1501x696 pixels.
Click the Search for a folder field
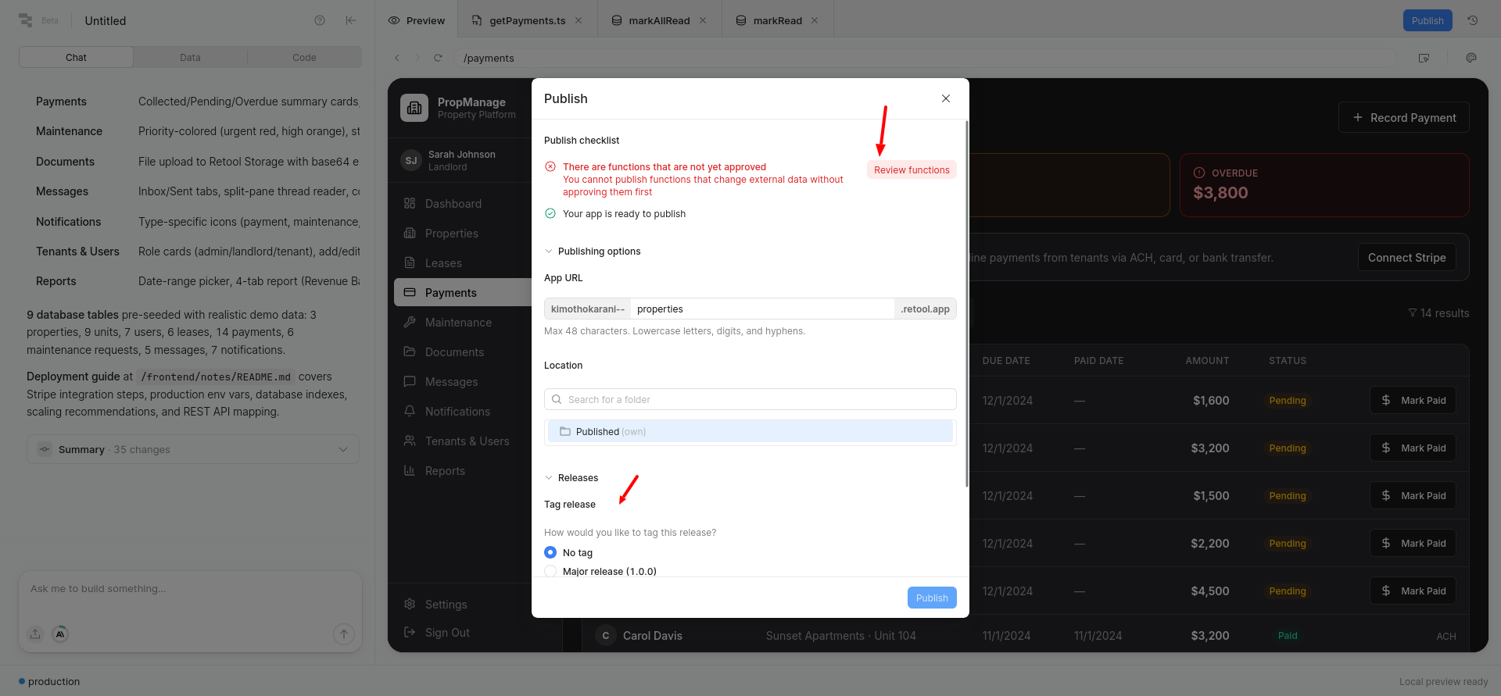pyautogui.click(x=750, y=399)
